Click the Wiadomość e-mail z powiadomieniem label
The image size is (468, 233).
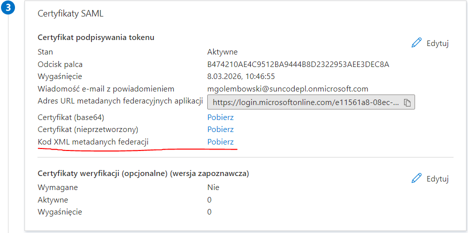106,88
